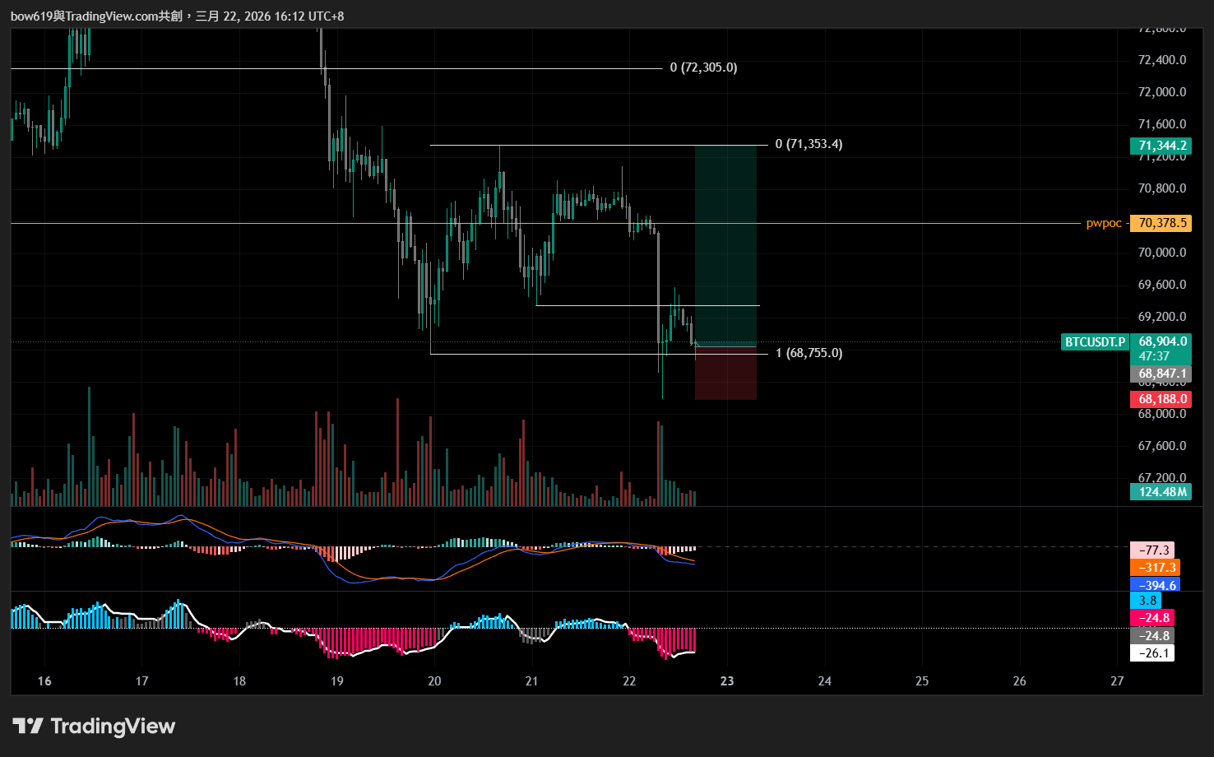The image size is (1214, 757).
Task: Click the 68,000.0 price axis label
Action: tap(1162, 414)
